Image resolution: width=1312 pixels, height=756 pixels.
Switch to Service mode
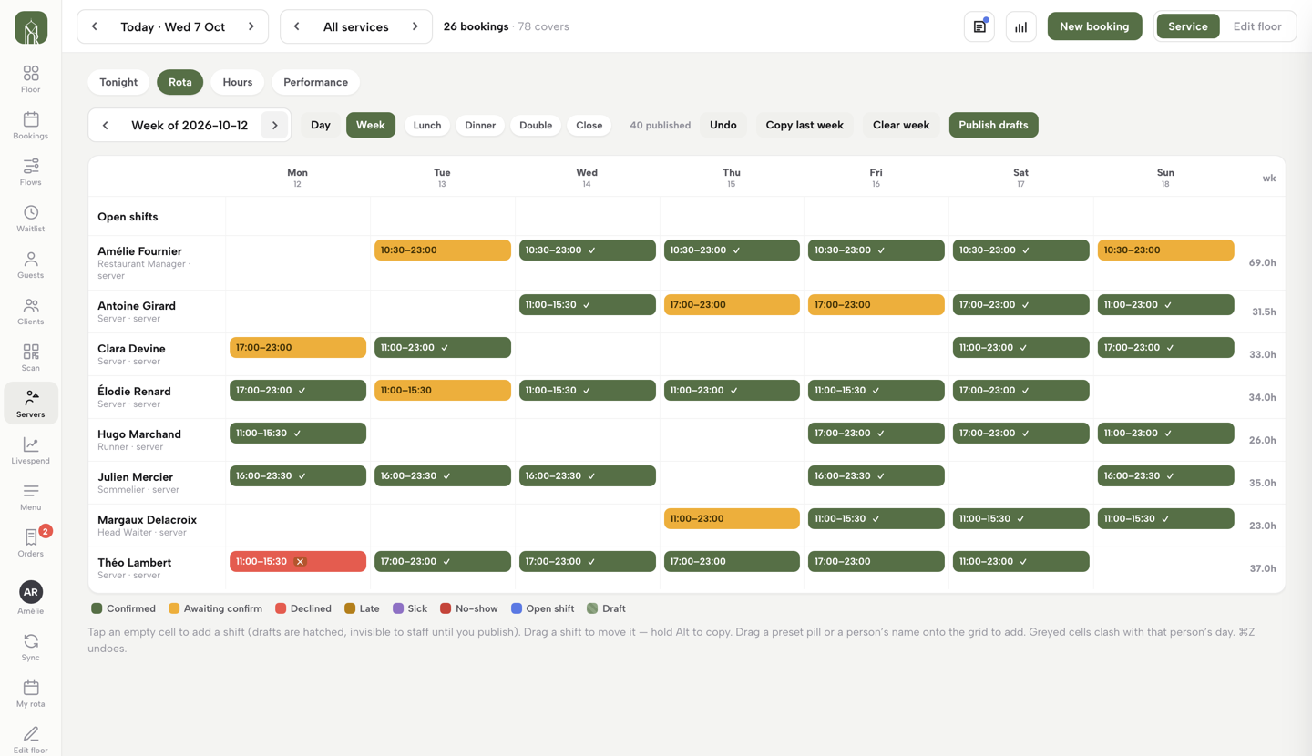(1188, 26)
